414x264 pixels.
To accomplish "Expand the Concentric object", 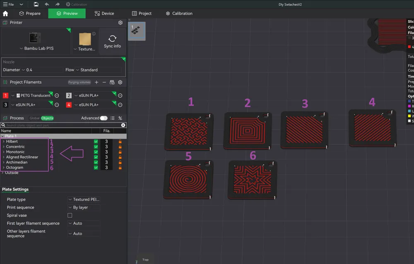I will (3, 147).
